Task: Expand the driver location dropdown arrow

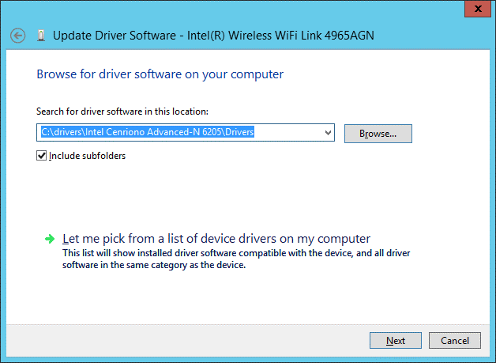Action: tap(329, 133)
